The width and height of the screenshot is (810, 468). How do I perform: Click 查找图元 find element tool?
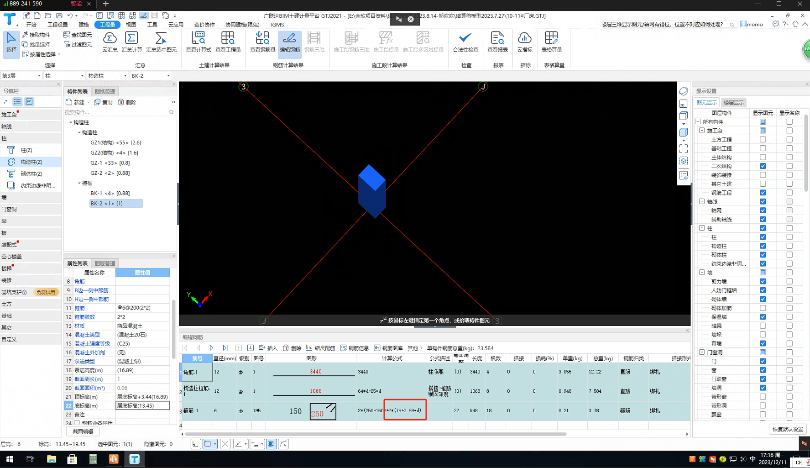[x=78, y=35]
